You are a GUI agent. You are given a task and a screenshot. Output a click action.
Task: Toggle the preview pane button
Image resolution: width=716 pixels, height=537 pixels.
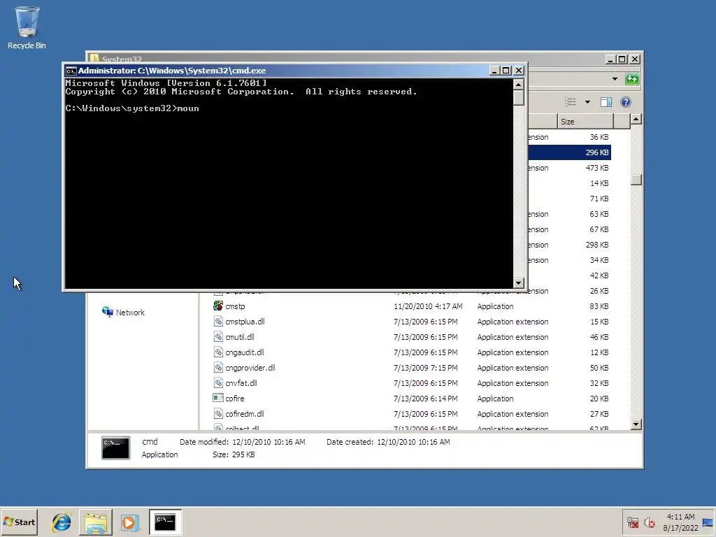(606, 102)
